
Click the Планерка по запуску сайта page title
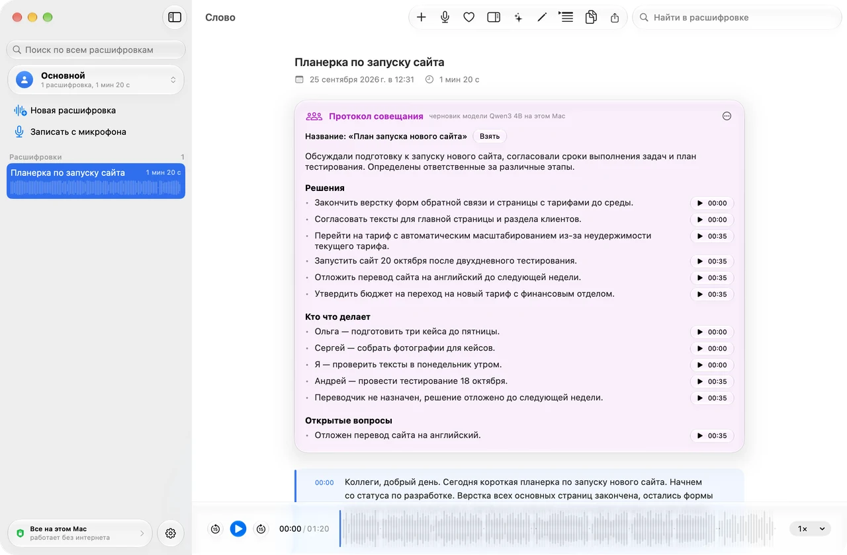(x=369, y=62)
